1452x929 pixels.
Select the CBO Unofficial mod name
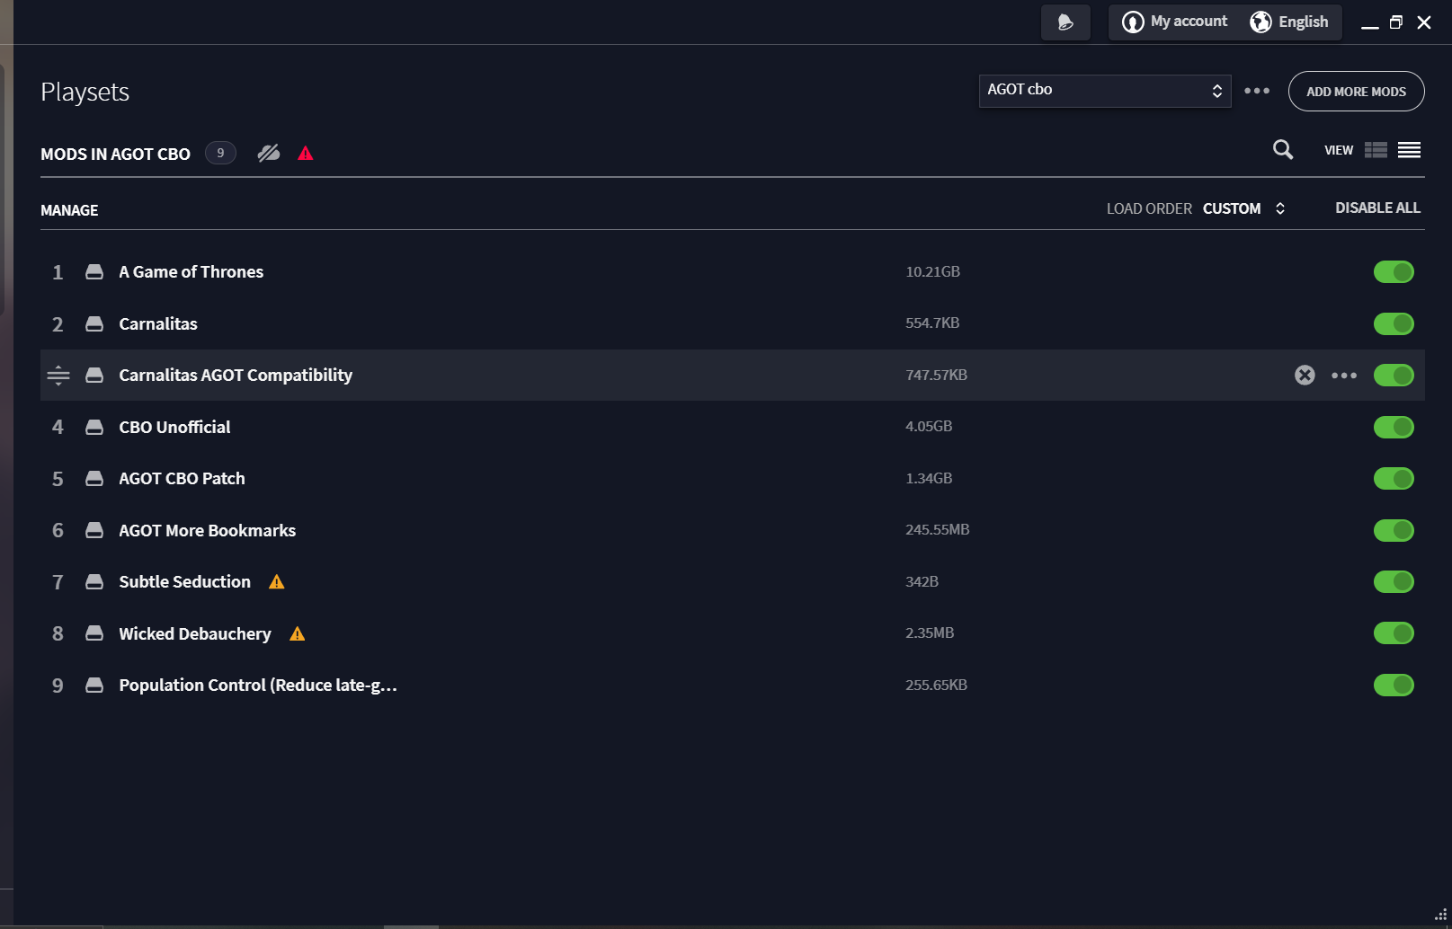point(174,428)
